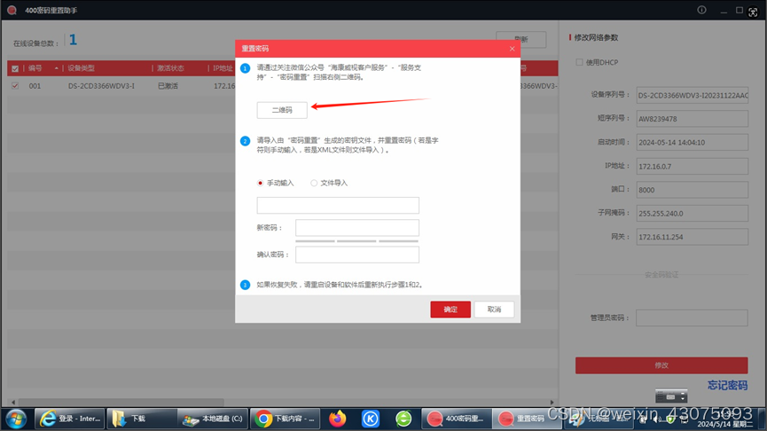
Task: Click the green browser icon on the taskbar
Action: point(403,419)
